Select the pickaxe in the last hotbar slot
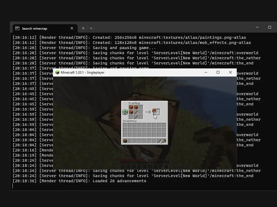The width and height of the screenshot is (277, 207). [x=164, y=141]
